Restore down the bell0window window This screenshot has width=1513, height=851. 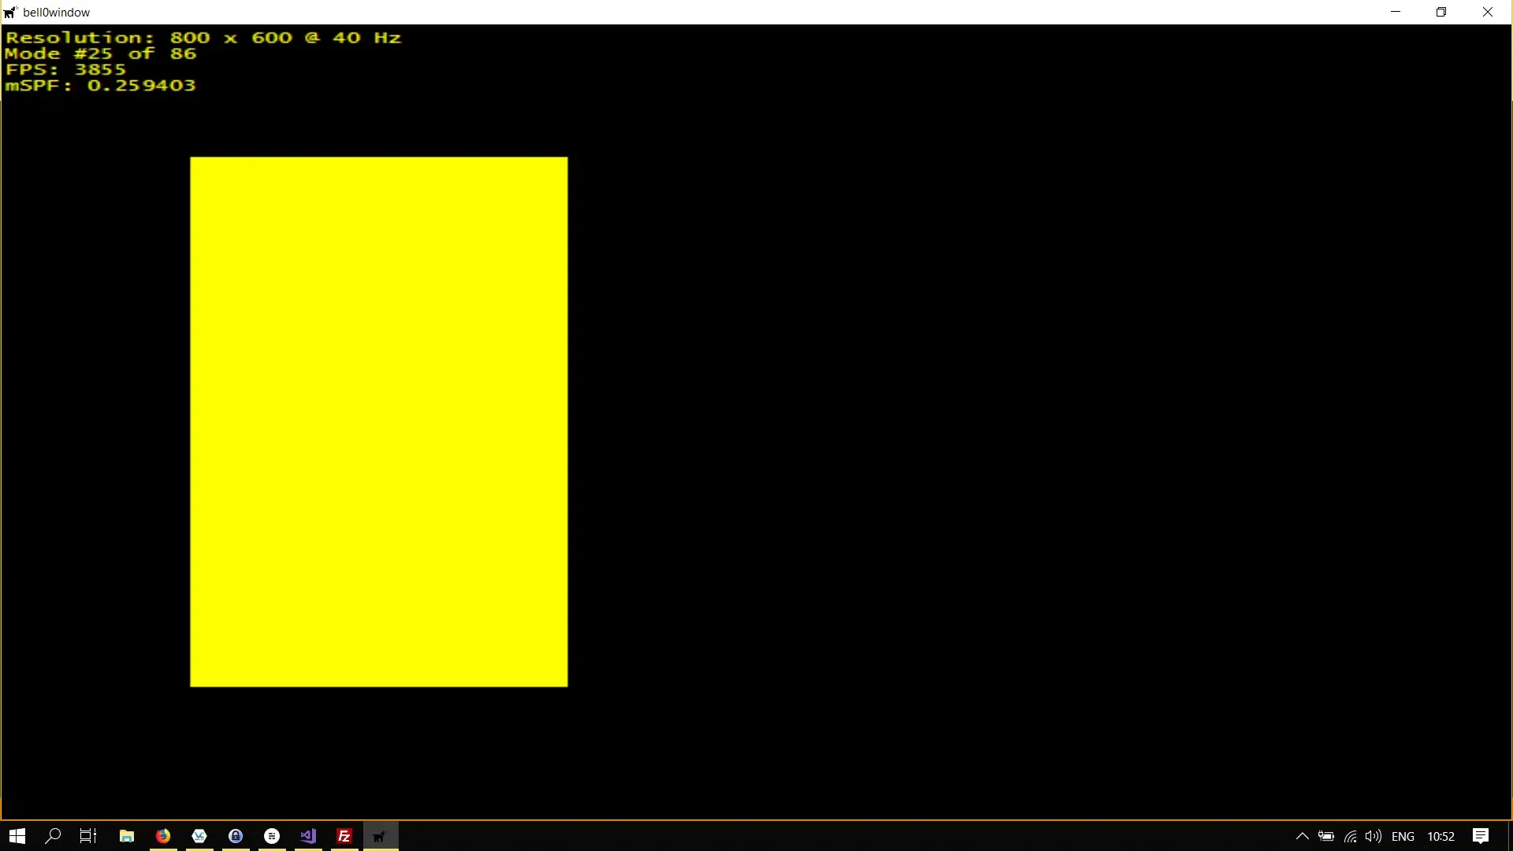tap(1441, 13)
